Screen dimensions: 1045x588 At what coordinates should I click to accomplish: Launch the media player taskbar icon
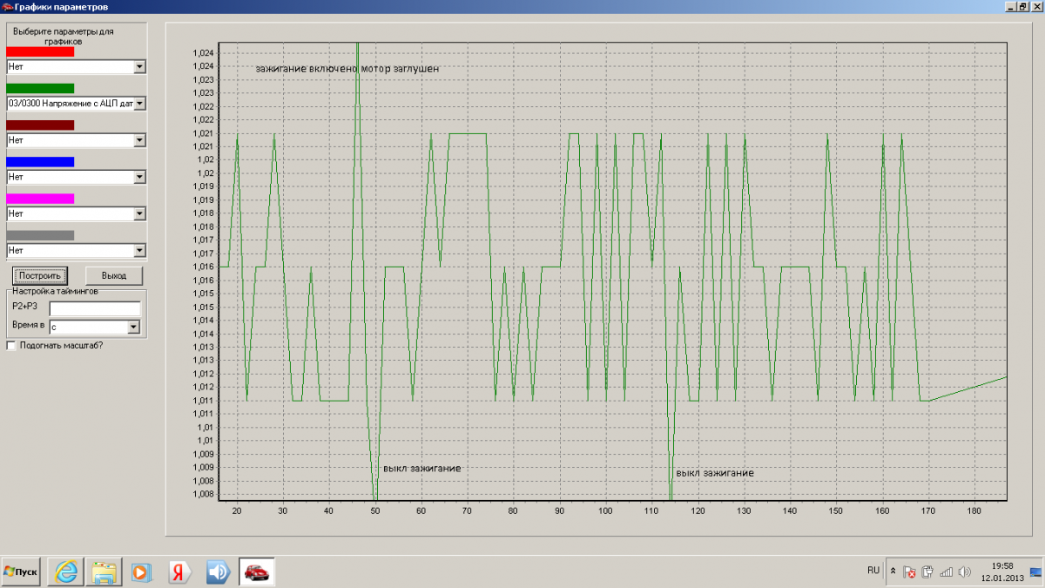[141, 572]
